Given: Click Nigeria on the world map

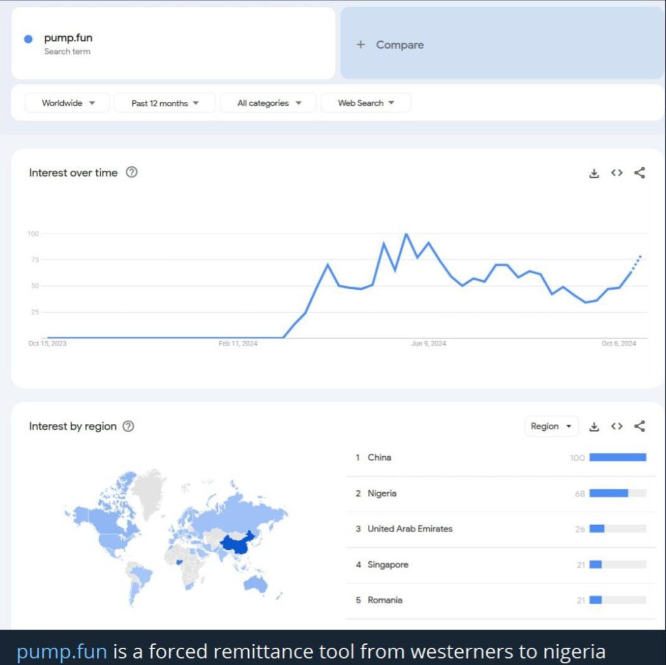Looking at the screenshot, I should [179, 562].
